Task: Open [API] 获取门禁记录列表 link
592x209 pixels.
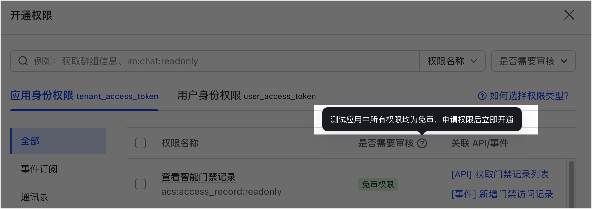Action: coord(500,174)
